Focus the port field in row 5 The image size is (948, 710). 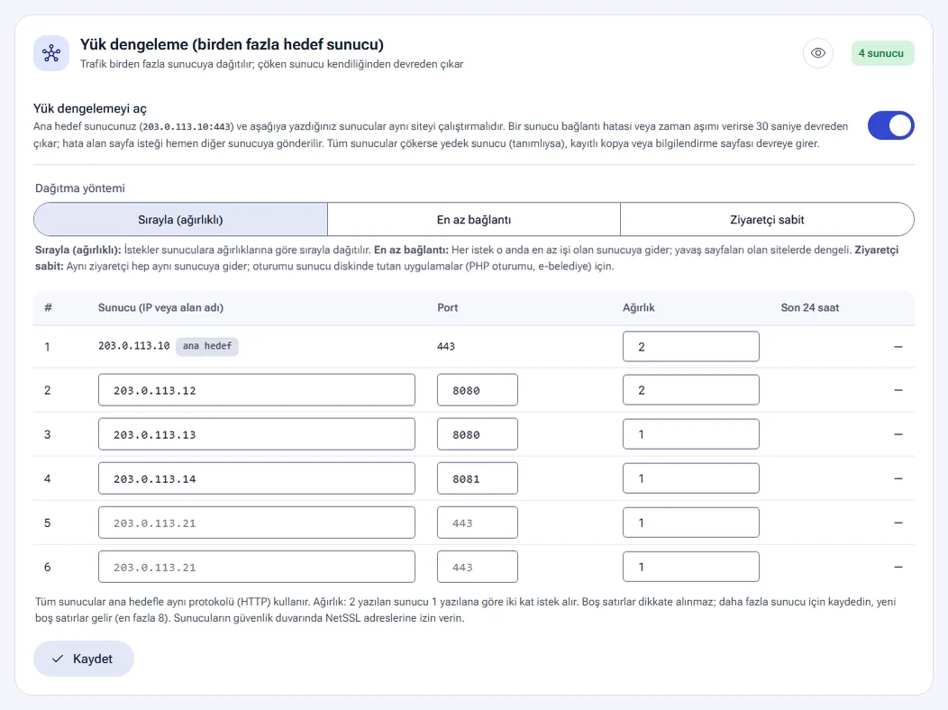pyautogui.click(x=478, y=523)
